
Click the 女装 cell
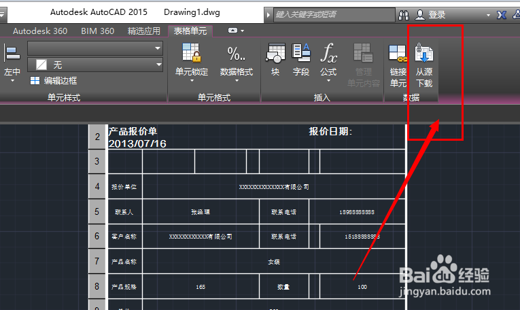274,262
